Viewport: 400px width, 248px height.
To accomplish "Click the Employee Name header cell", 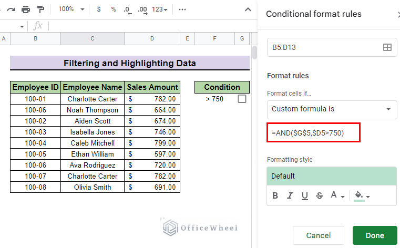I will click(93, 87).
